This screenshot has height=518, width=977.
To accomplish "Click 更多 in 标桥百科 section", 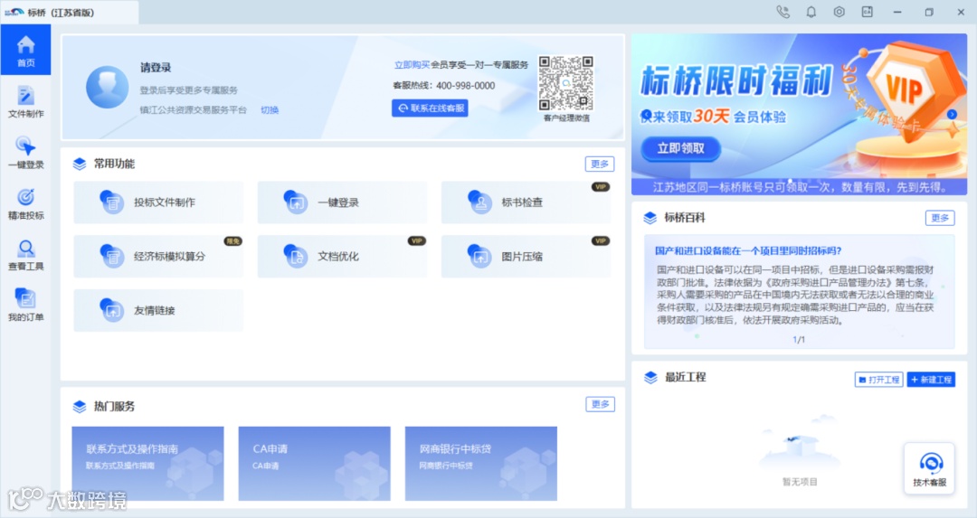I will click(940, 218).
